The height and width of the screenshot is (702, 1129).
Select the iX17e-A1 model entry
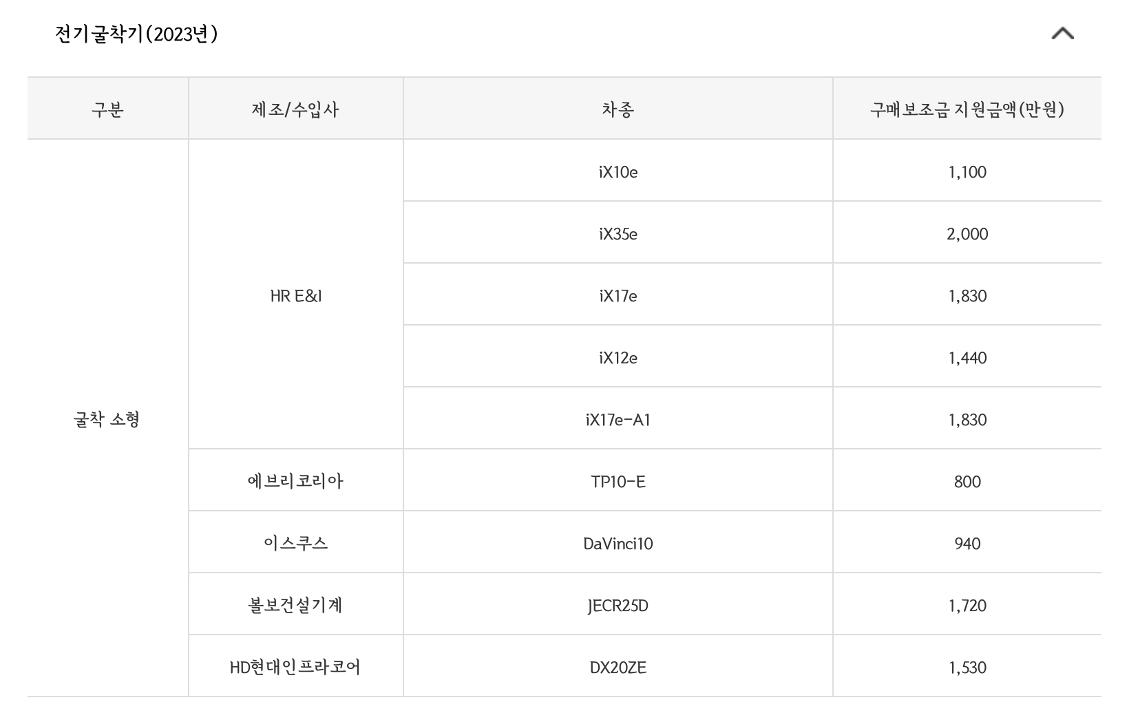click(618, 418)
